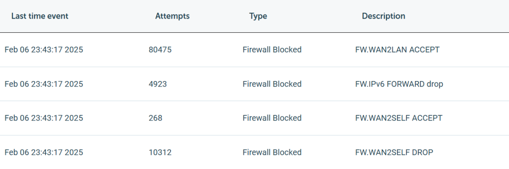Click the 4923 attempts value
This screenshot has width=509, height=169.
158,84
